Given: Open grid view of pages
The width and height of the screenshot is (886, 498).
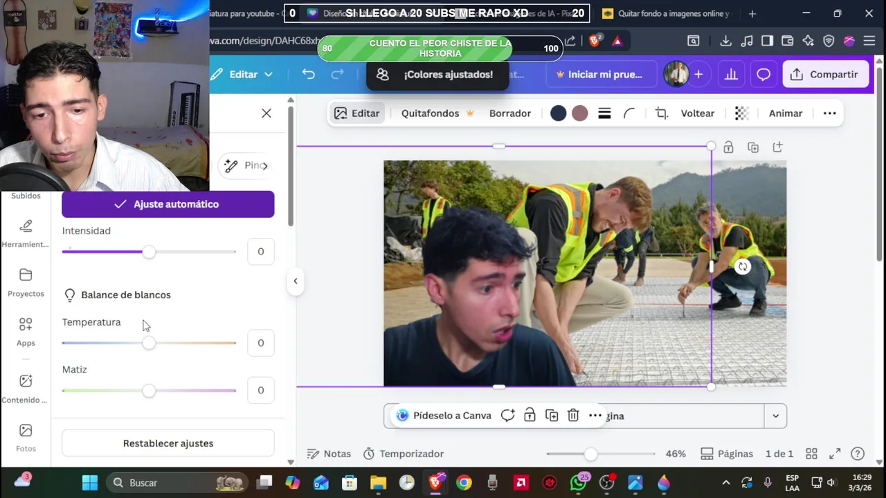Looking at the screenshot, I should [811, 454].
